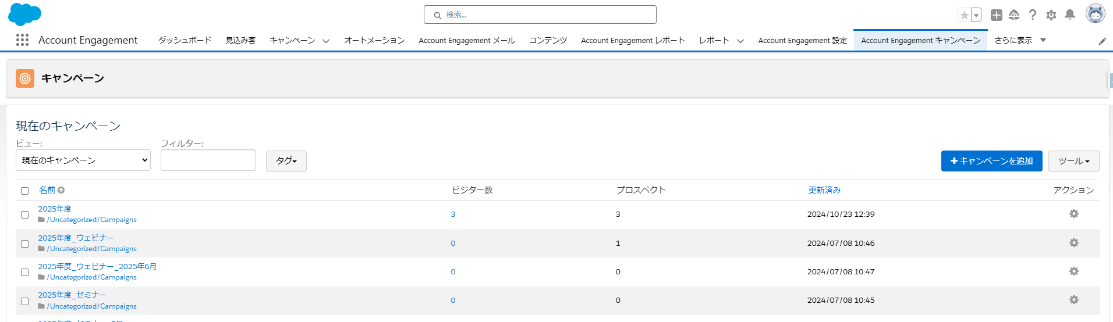Go to Account Engagement メール tab
1113x322 pixels.
click(x=467, y=40)
